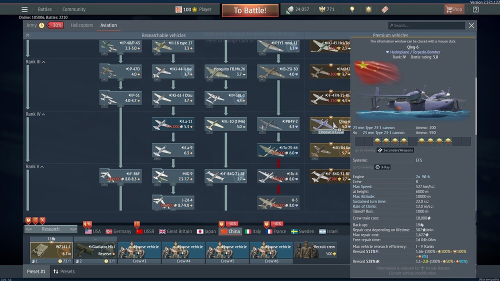
Task: Switch nation to Italy
Action: (x=253, y=231)
